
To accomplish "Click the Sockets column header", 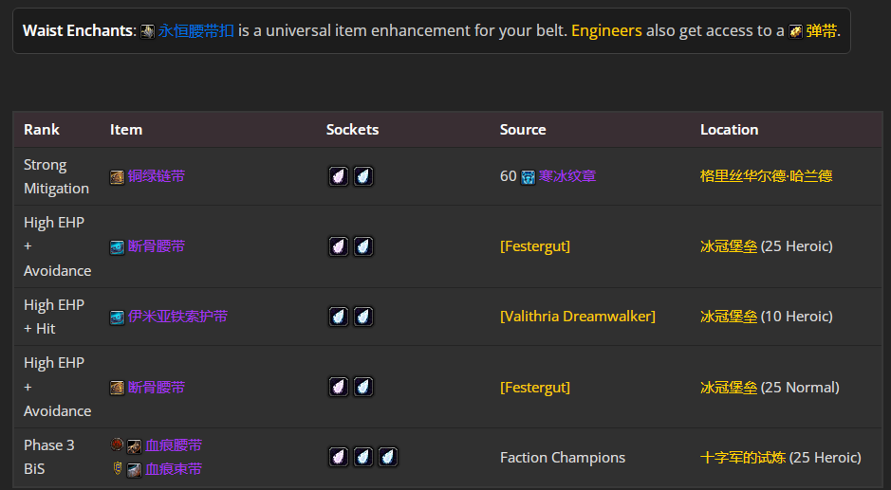I will (352, 130).
